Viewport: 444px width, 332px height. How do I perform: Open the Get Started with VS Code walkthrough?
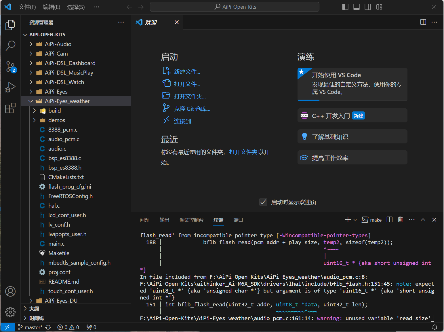pyautogui.click(x=352, y=84)
